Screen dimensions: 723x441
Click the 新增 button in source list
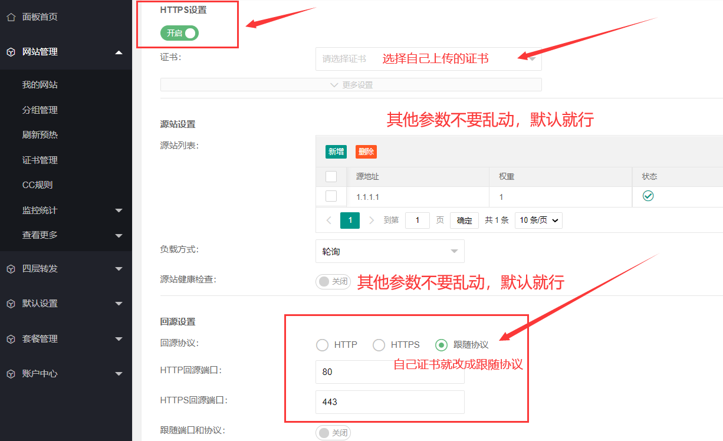(336, 152)
